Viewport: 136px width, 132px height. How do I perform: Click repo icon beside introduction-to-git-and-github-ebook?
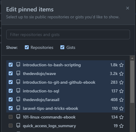[18, 82]
